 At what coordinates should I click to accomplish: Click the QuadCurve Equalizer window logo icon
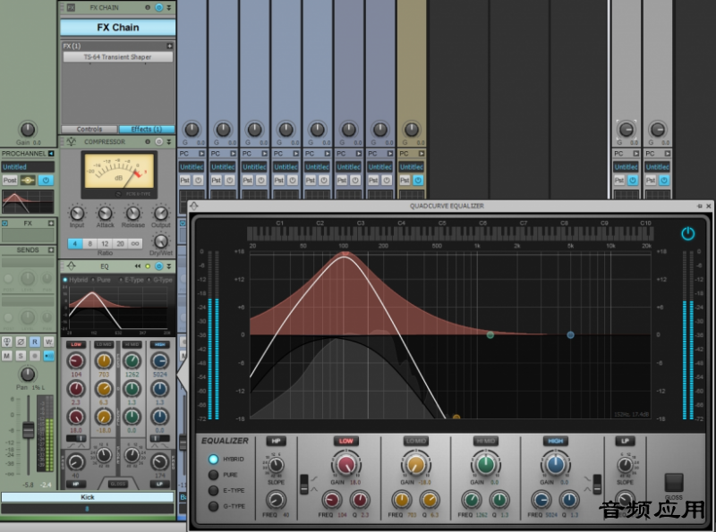[194, 206]
